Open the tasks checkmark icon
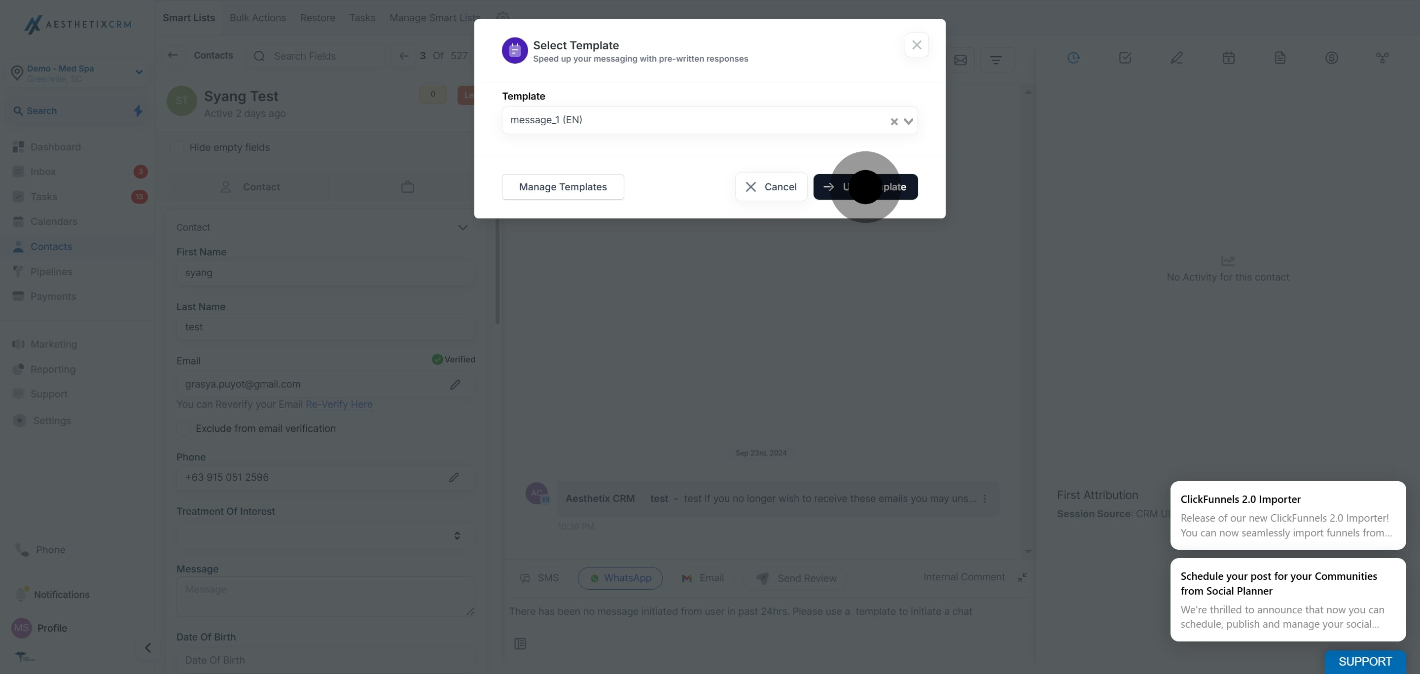The height and width of the screenshot is (674, 1420). (1125, 57)
